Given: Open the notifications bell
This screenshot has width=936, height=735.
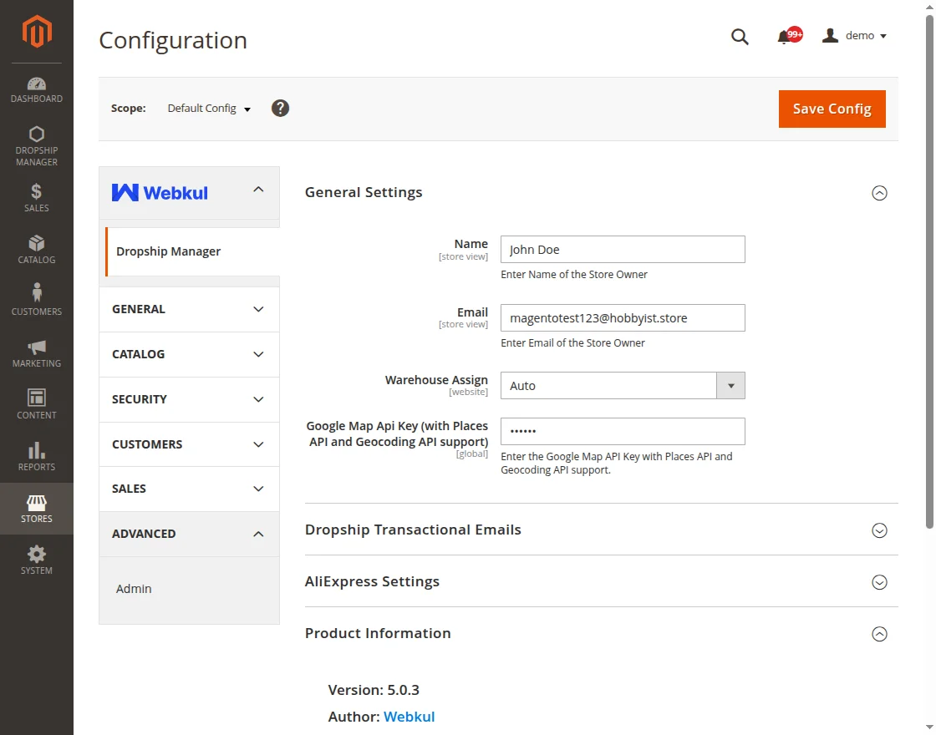Looking at the screenshot, I should pos(789,36).
